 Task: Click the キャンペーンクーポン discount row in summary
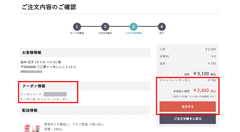(187, 80)
